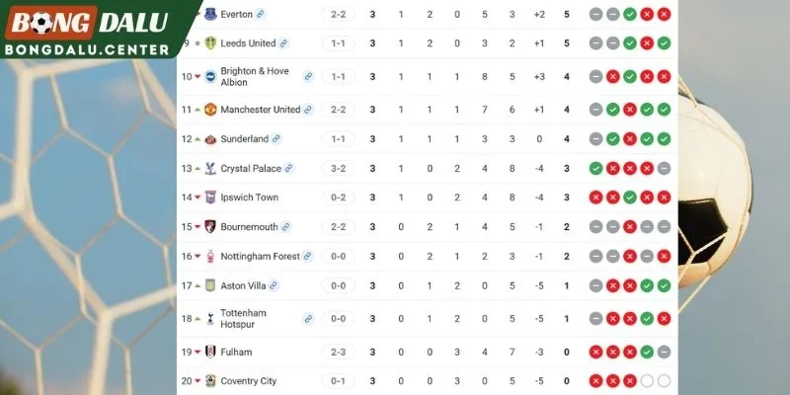The height and width of the screenshot is (395, 790).
Task: Click Everton's last red loss form indicator
Action: tap(664, 14)
